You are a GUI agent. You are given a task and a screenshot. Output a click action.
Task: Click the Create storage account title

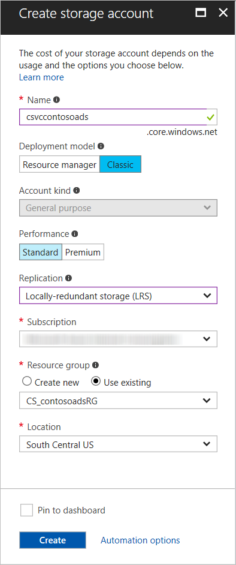(86, 13)
